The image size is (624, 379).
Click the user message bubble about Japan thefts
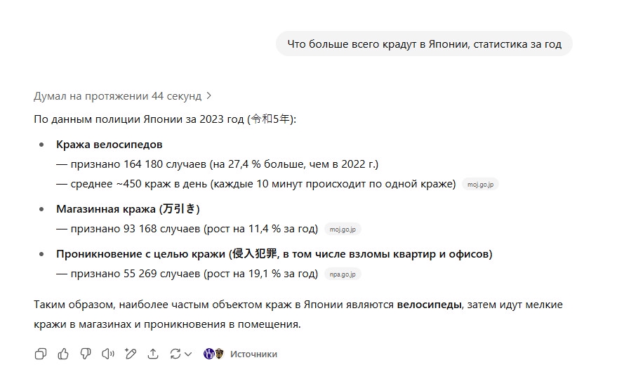pos(424,44)
